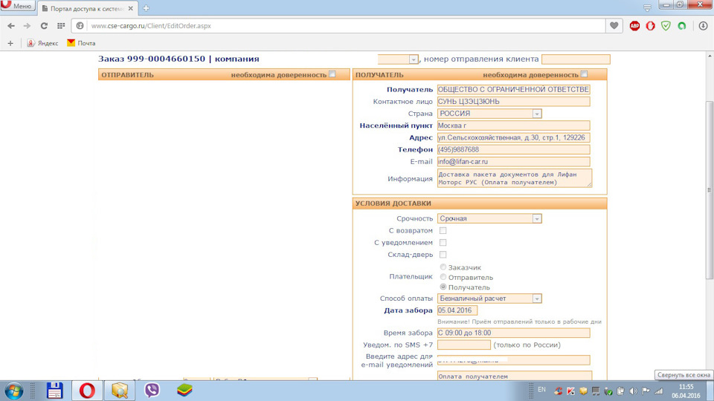Click the Информация text area
714x401 pixels.
515,178
